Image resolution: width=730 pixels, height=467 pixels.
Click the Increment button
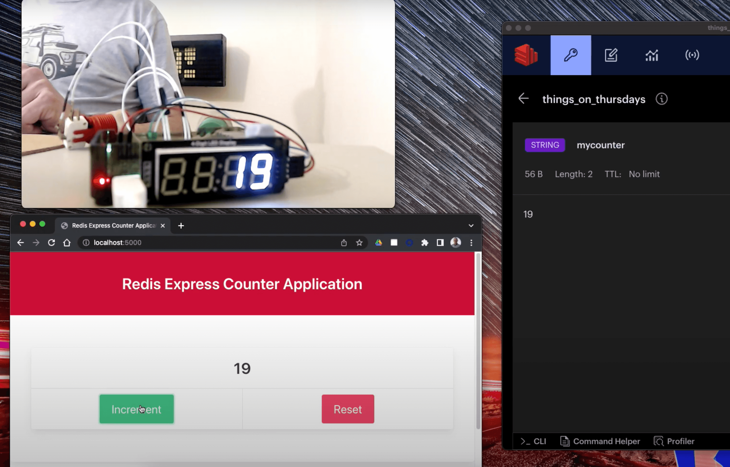tap(137, 409)
